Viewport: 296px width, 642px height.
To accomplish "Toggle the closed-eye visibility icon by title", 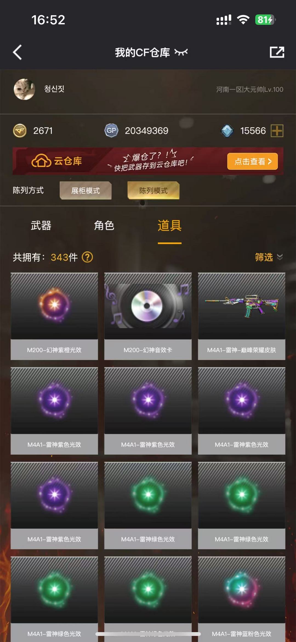I will coord(181,52).
